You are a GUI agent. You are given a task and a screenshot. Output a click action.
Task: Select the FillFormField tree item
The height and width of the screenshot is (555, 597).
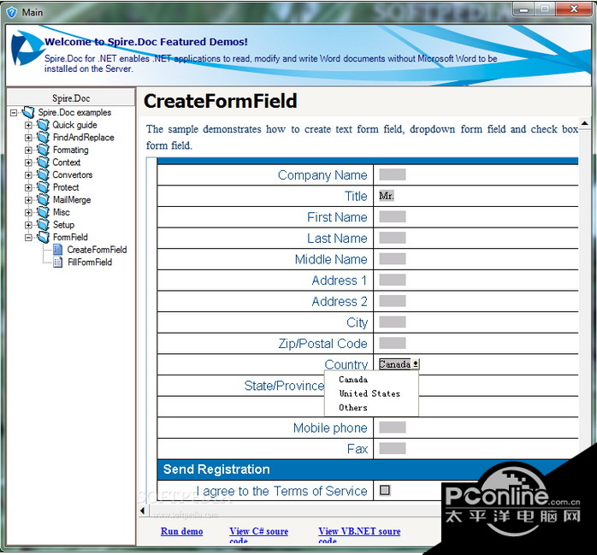[90, 263]
